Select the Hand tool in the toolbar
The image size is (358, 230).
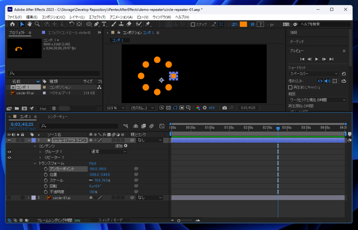pos(30,24)
